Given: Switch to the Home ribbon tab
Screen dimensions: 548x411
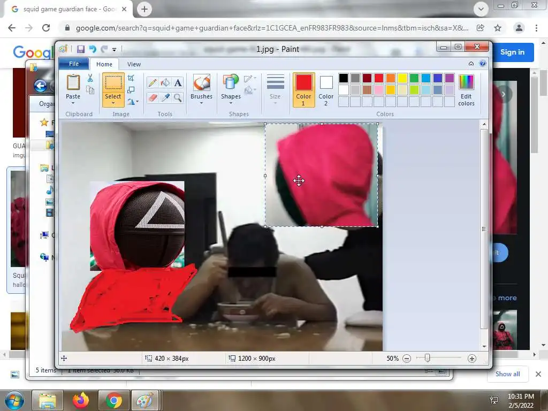Looking at the screenshot, I should tap(104, 64).
